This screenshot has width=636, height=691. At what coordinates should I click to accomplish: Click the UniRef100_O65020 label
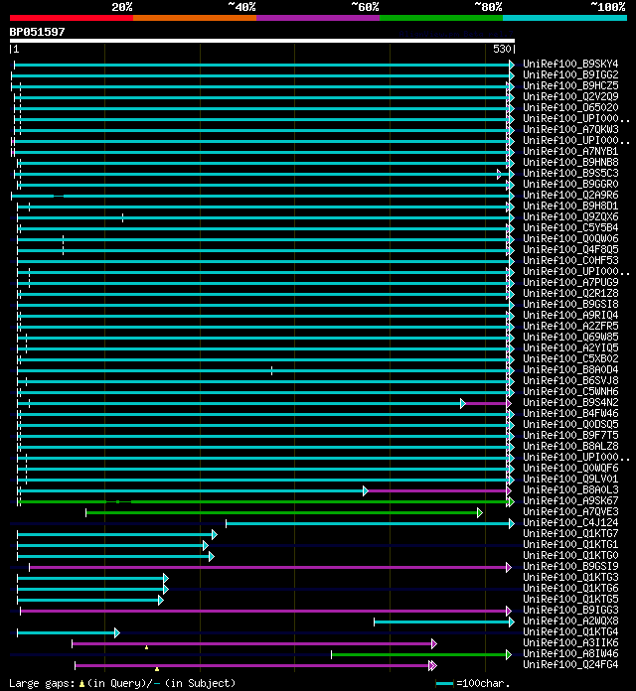click(x=570, y=107)
